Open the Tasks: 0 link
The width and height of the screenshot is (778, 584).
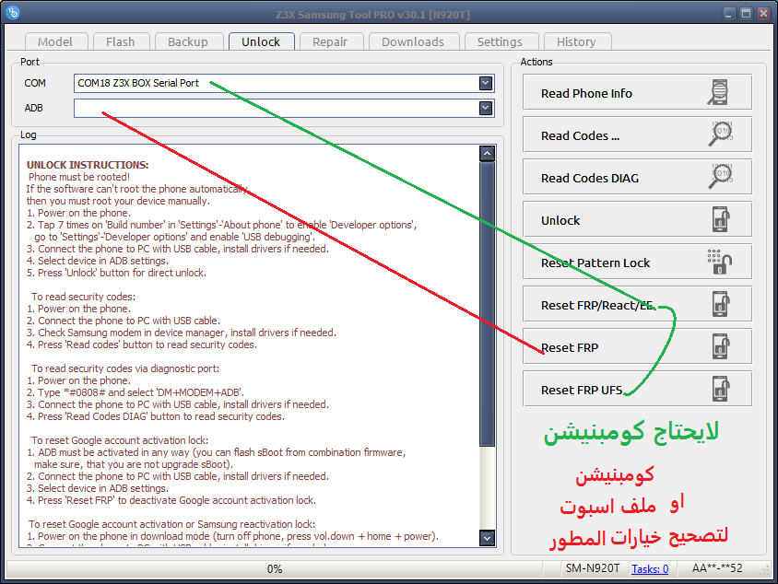tap(650, 568)
